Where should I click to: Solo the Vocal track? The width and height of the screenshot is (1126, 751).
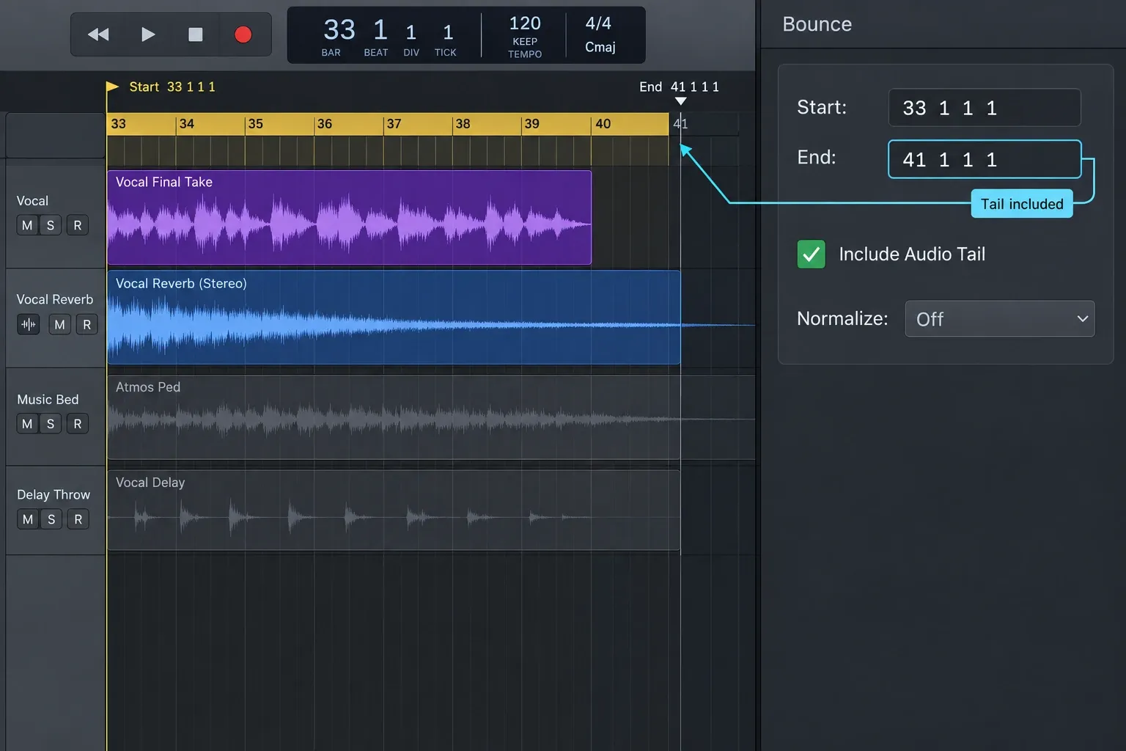point(51,225)
